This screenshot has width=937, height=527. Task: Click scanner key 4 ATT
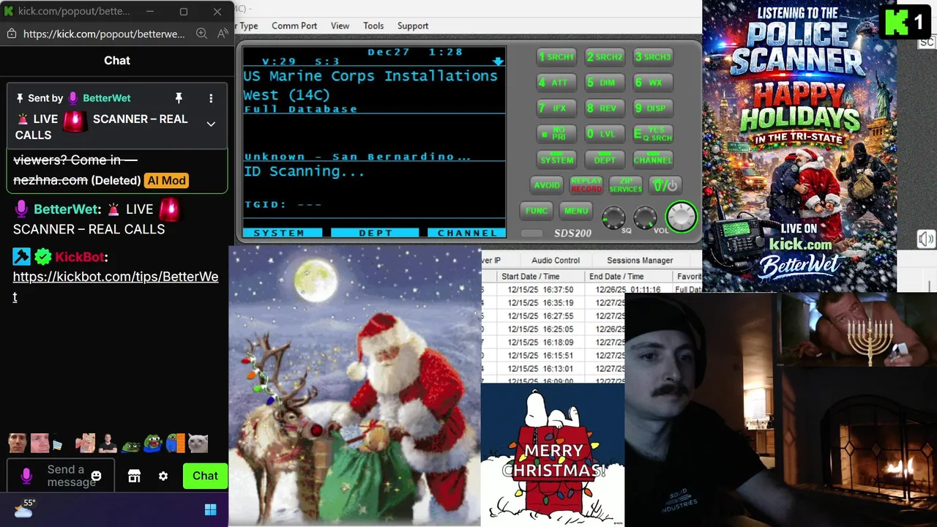click(x=556, y=82)
